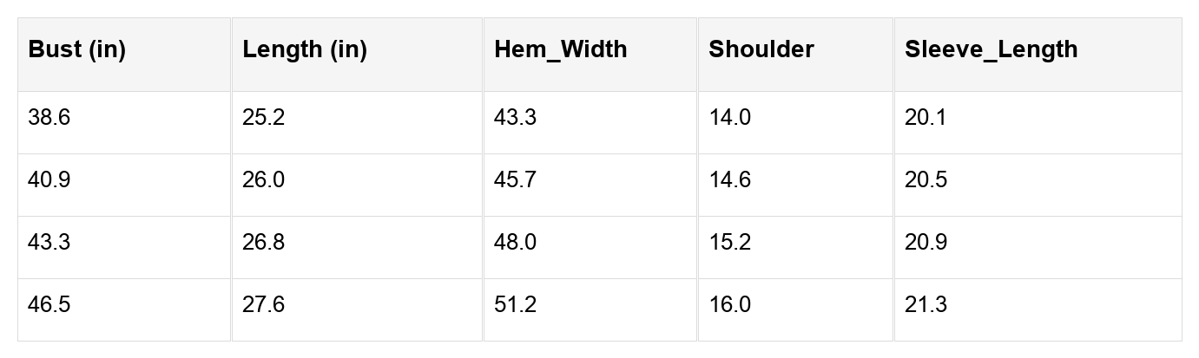Click the Length (in) column header
The height and width of the screenshot is (358, 1199).
pos(305,50)
